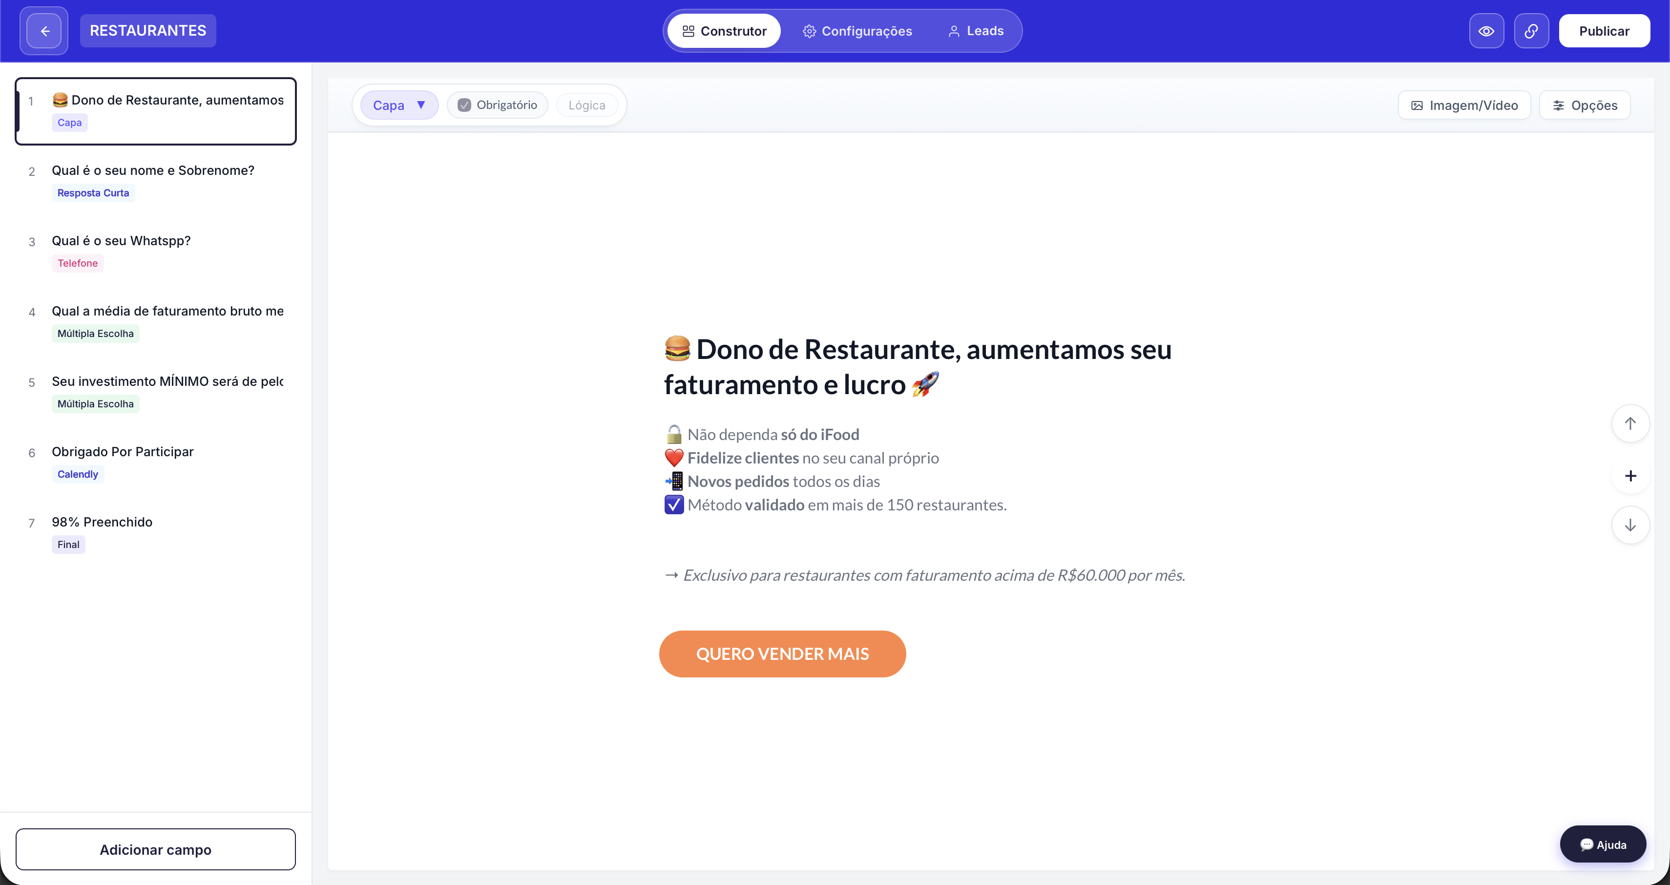Screen dimensions: 1670x885
Task: Open the Opções settings panel
Action: (x=1585, y=105)
